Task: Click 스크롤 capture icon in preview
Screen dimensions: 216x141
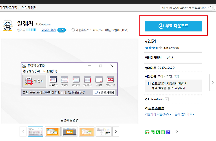Action: 99,81
